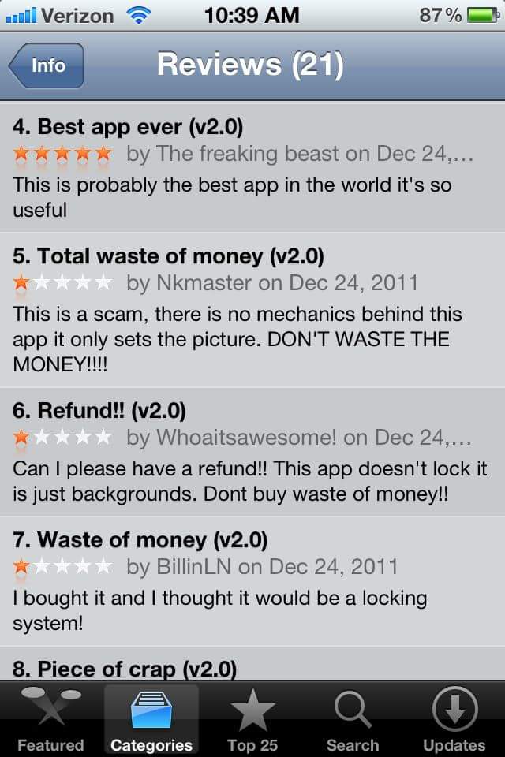Go back using the Info button
This screenshot has height=757, width=505.
46,65
